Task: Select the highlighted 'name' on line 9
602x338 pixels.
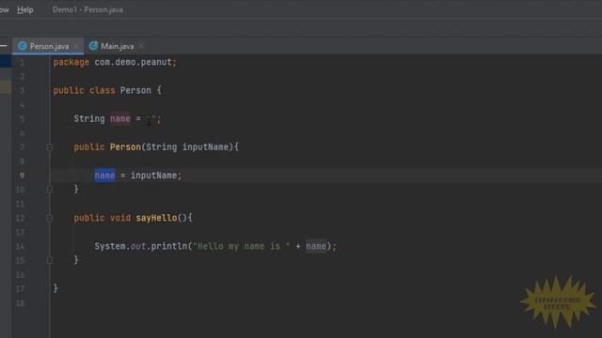Action: (104, 176)
